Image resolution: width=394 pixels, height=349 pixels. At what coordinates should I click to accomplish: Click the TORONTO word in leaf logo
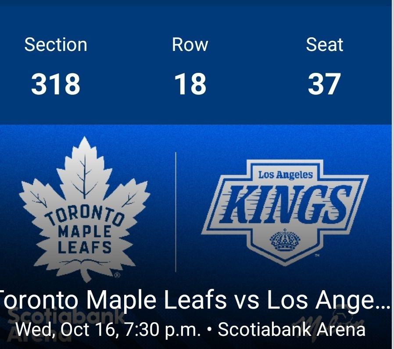click(84, 216)
